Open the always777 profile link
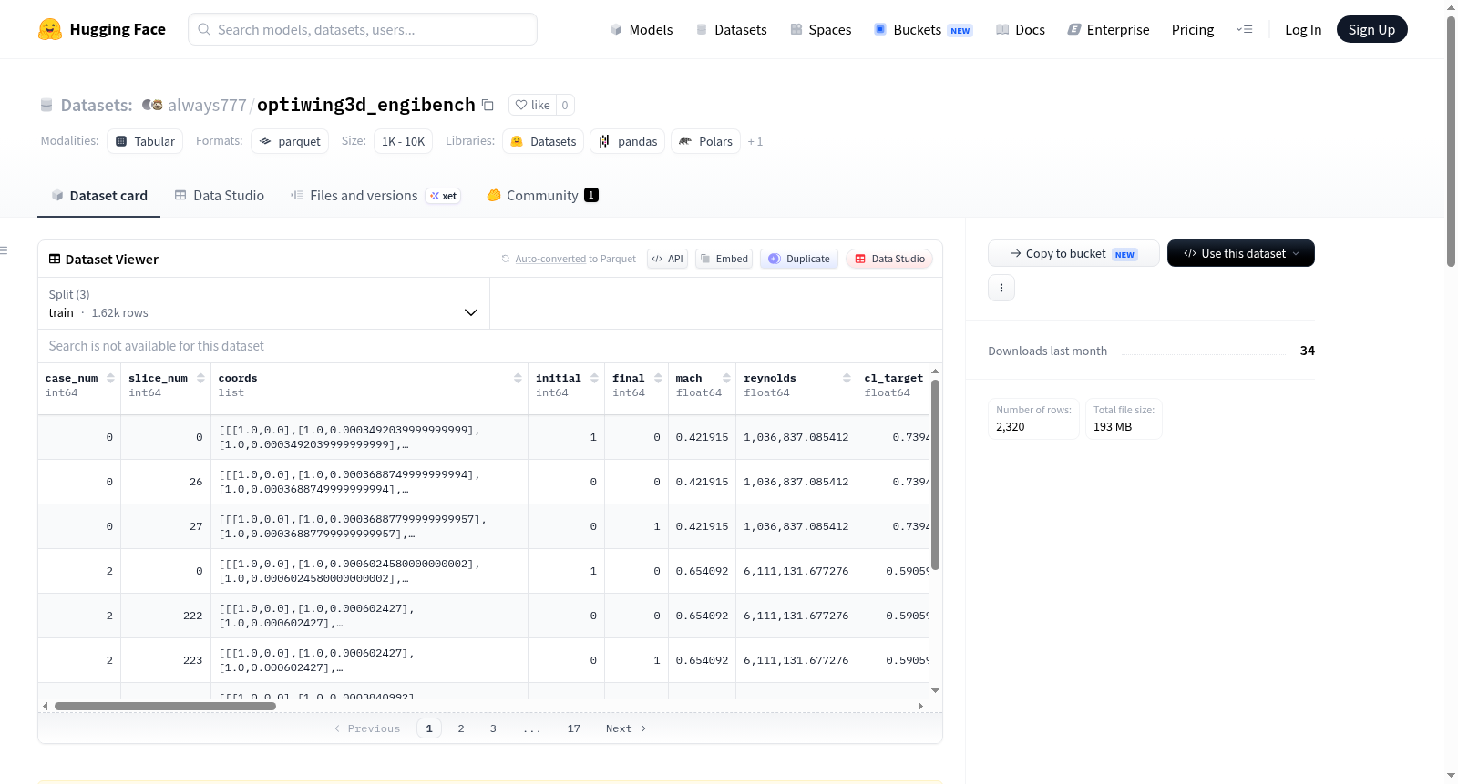This screenshot has height=784, width=1458. click(x=207, y=105)
